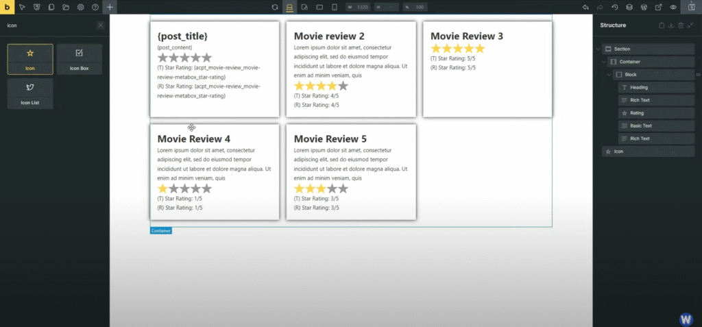Select Basic Text in the Structure panel
Image resolution: width=702 pixels, height=327 pixels.
[x=656, y=126]
